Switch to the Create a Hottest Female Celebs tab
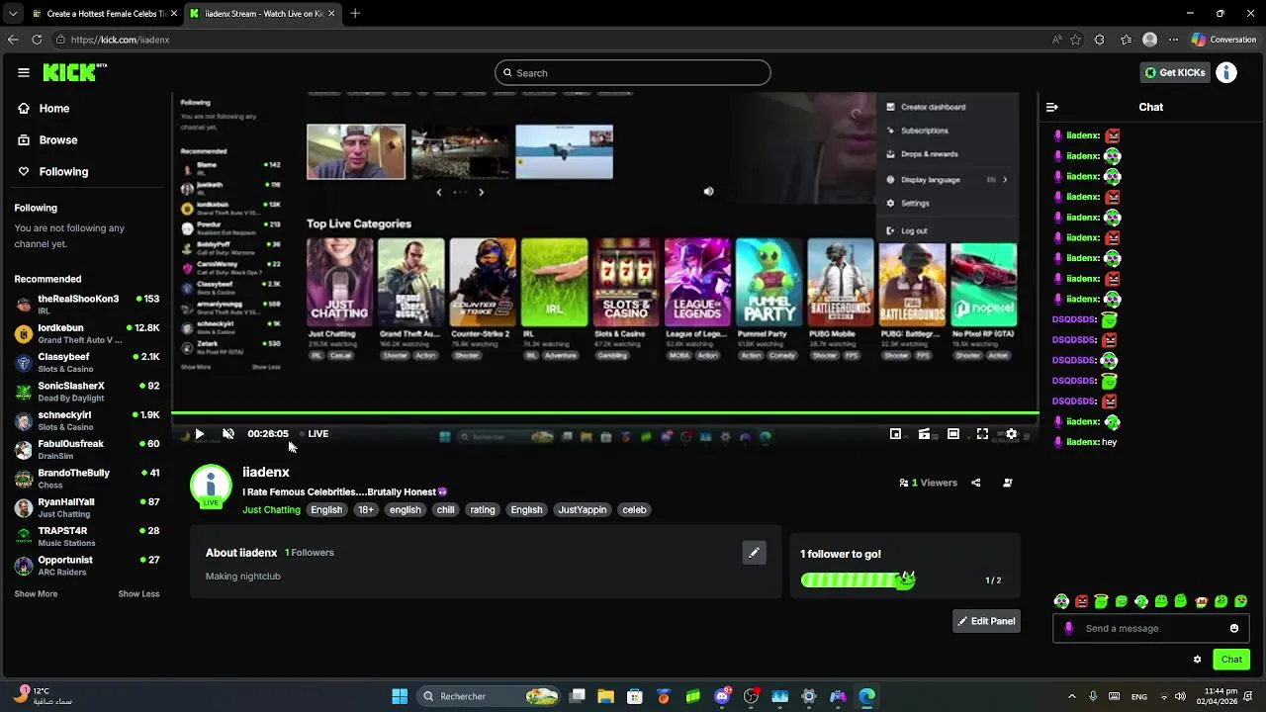Image resolution: width=1266 pixels, height=712 pixels. pos(103,14)
